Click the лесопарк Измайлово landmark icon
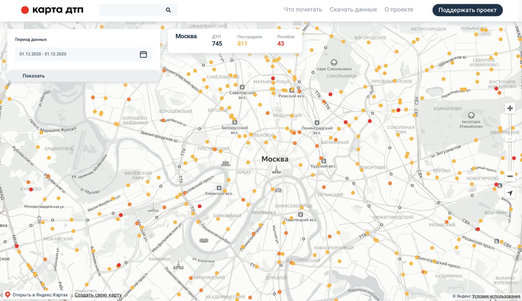Screen dimensions: 522x301 pyautogui.click(x=471, y=116)
